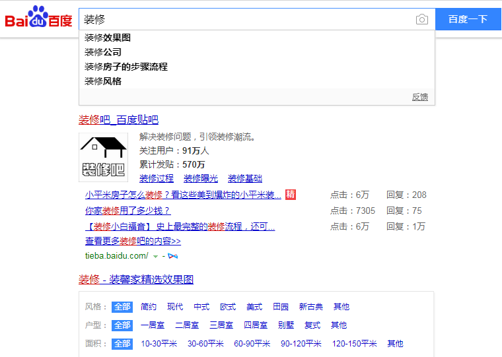Select suggestion 装修效果图
Image resolution: width=502 pixels, height=357 pixels.
coord(108,38)
